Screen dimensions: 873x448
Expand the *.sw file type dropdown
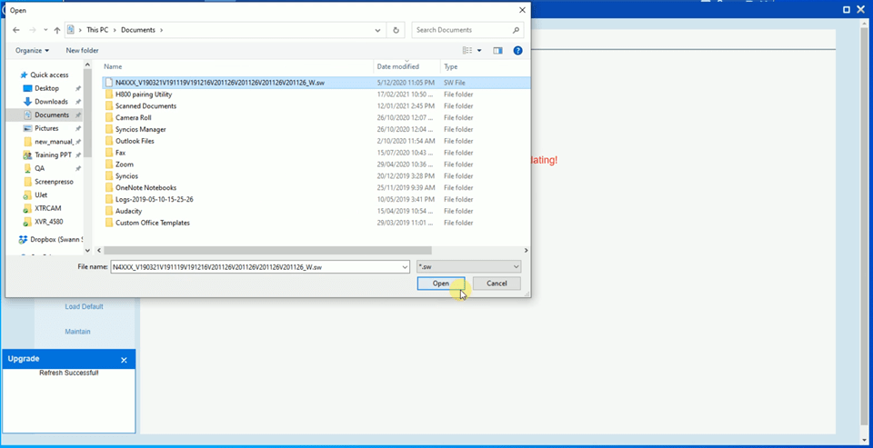[516, 267]
